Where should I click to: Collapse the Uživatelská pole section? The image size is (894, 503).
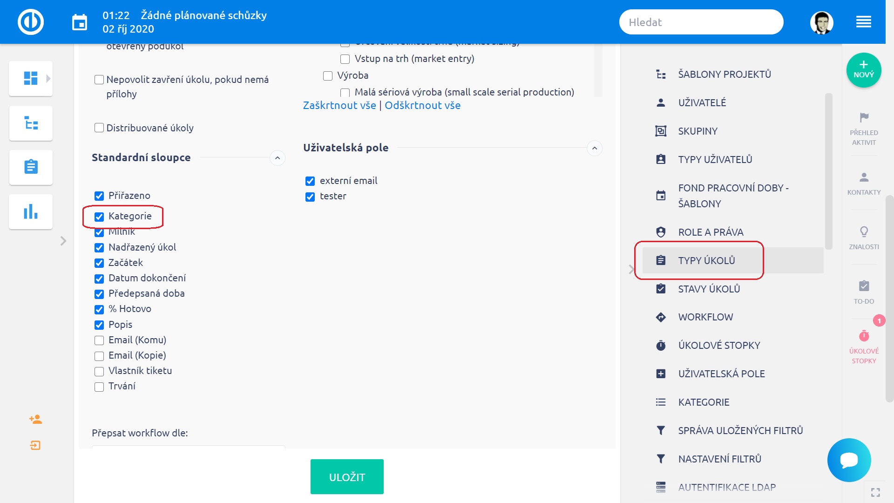point(595,148)
